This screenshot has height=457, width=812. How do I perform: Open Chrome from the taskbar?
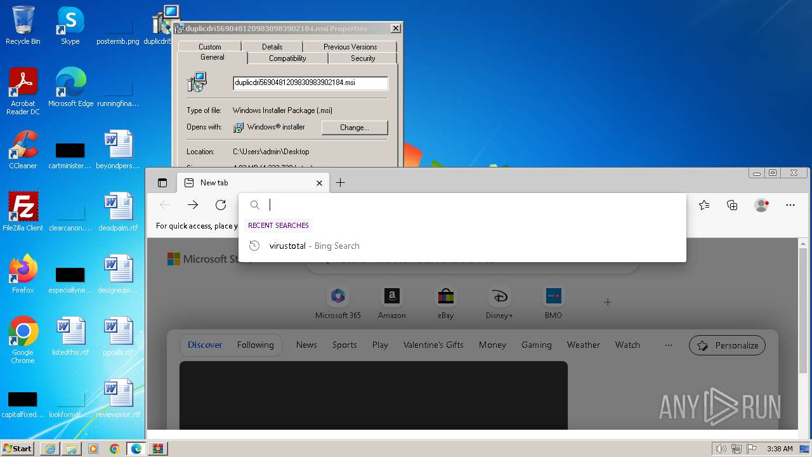point(115,449)
